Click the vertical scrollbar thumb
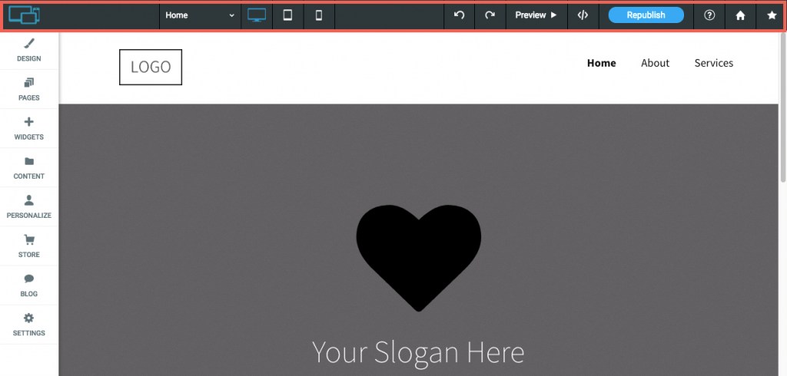787x376 pixels. tap(783, 107)
